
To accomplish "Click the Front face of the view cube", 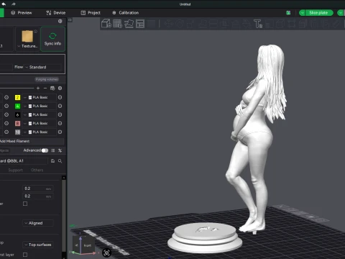I will pyautogui.click(x=87, y=245).
